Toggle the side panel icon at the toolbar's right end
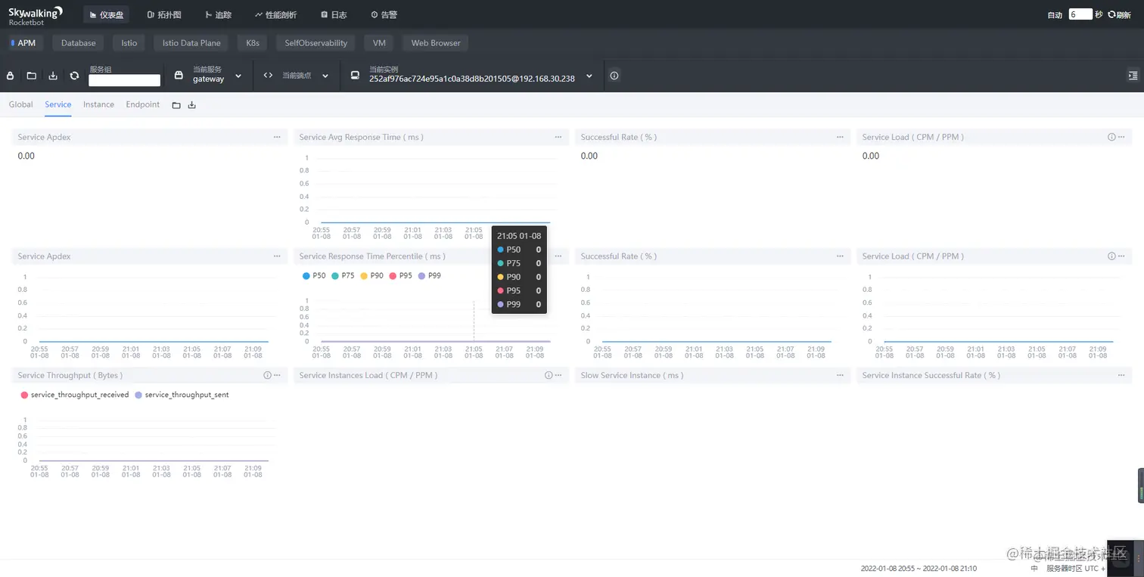 (x=1133, y=76)
